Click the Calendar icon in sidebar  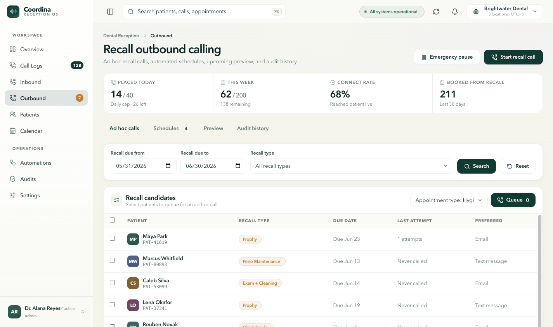tap(13, 131)
